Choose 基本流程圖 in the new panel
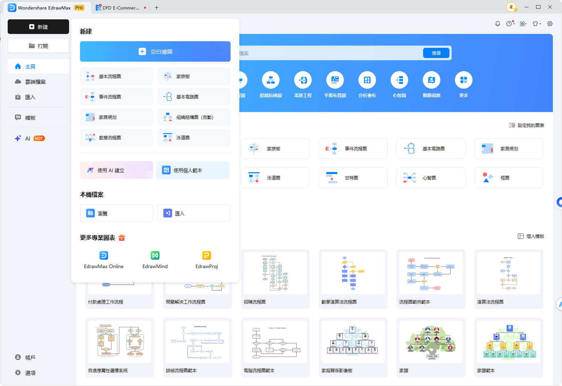The width and height of the screenshot is (562, 386). pos(117,76)
